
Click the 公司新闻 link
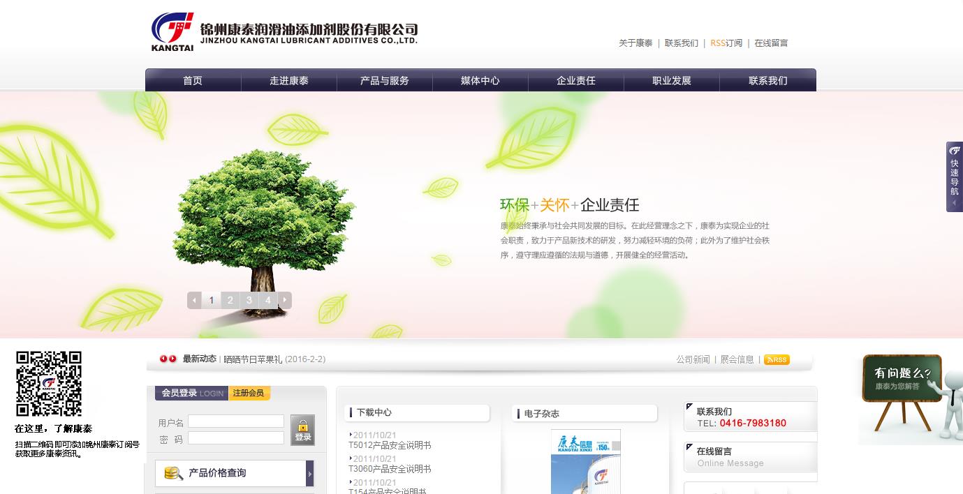693,359
